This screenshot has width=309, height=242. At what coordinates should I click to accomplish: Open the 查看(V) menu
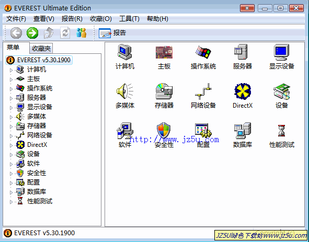43,19
